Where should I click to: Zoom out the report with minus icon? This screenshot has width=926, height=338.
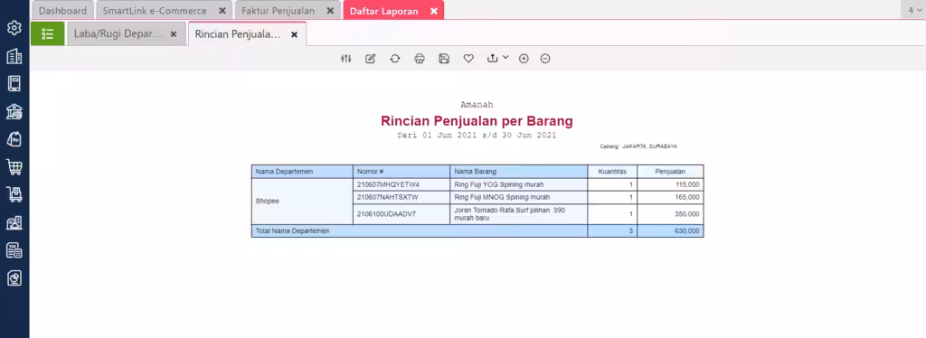[545, 59]
